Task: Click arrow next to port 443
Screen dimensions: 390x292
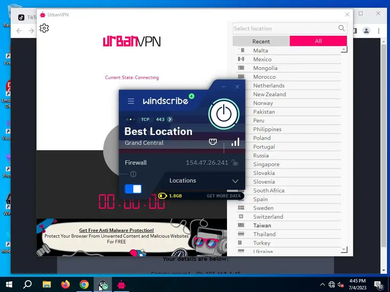Action: point(170,119)
